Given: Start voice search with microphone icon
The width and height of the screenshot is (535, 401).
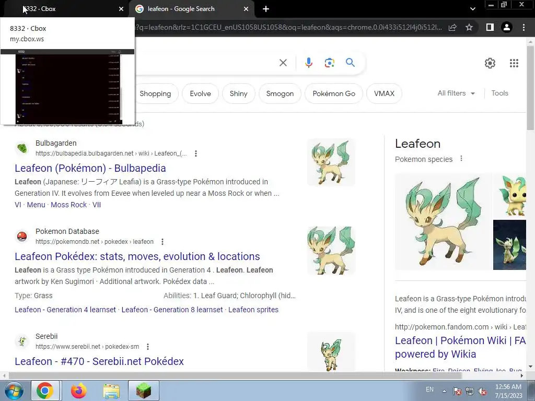Looking at the screenshot, I should (x=308, y=63).
